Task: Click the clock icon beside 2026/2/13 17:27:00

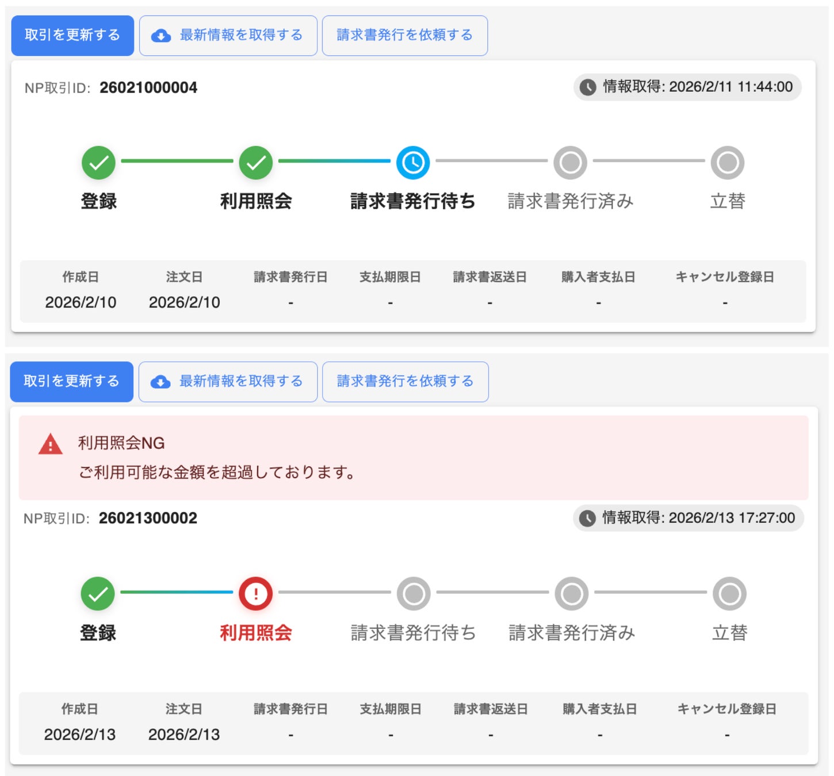Action: (x=587, y=518)
